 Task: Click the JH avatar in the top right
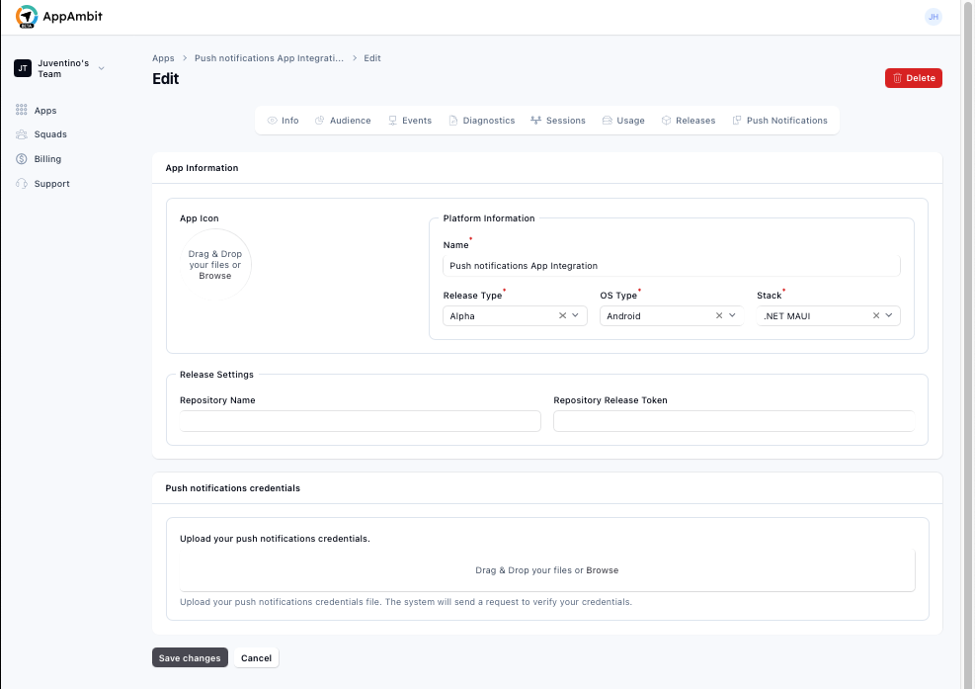(x=934, y=16)
